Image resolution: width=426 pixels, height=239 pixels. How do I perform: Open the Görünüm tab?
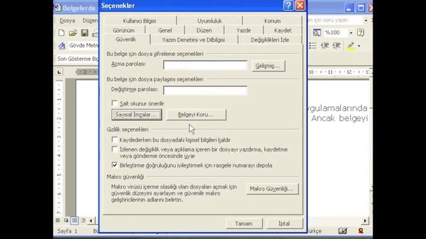[124, 31]
